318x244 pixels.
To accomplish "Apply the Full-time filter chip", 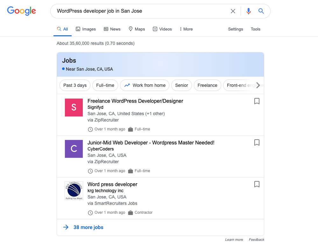I will pyautogui.click(x=105, y=85).
